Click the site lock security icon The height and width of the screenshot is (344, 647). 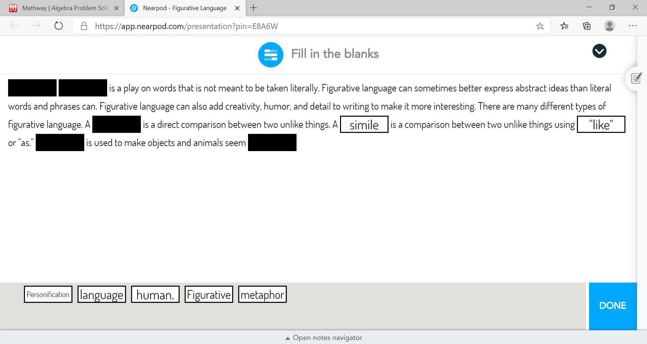84,26
